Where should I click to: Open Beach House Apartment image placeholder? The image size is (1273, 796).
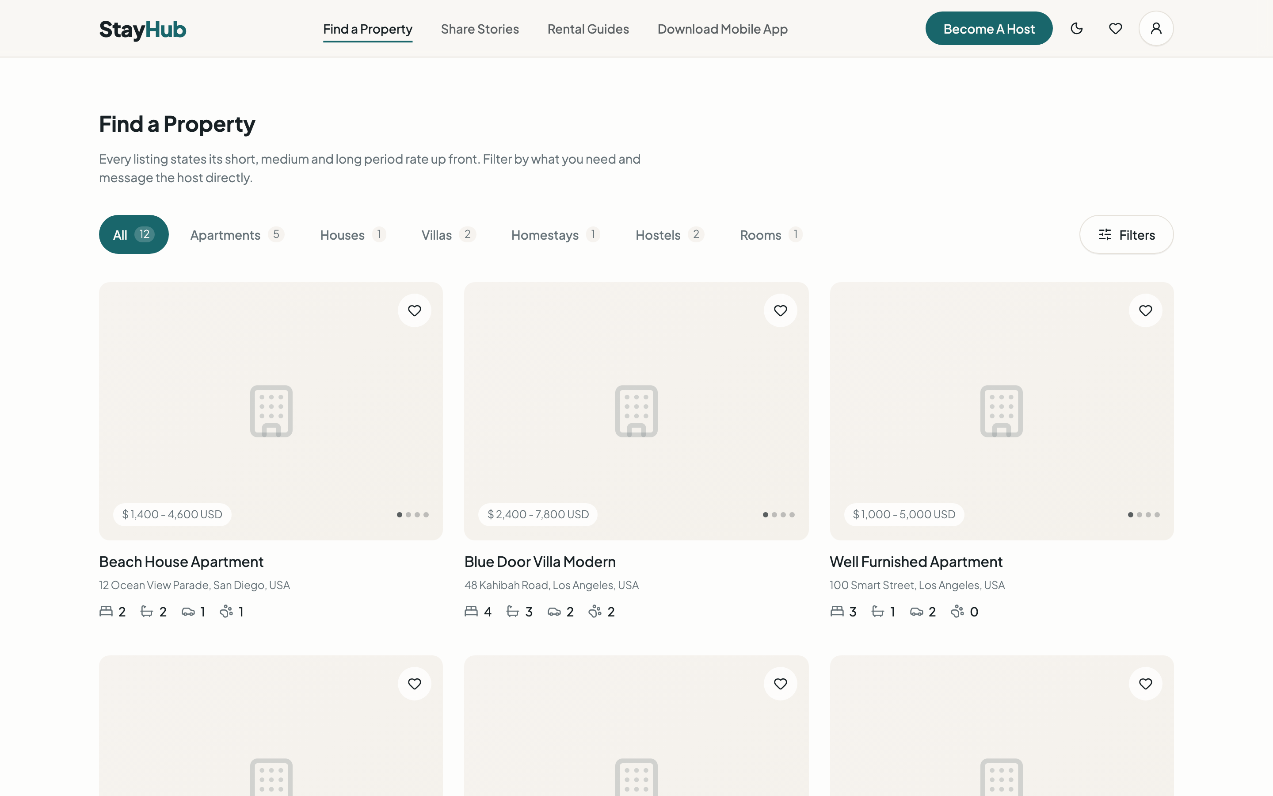pyautogui.click(x=271, y=411)
